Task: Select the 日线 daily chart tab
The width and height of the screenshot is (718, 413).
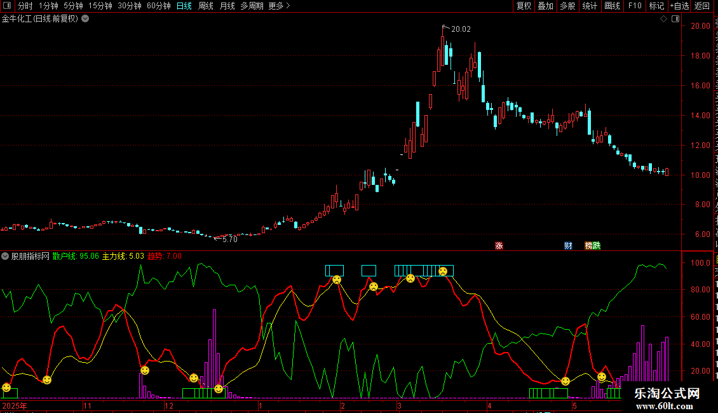Action: 184,6
